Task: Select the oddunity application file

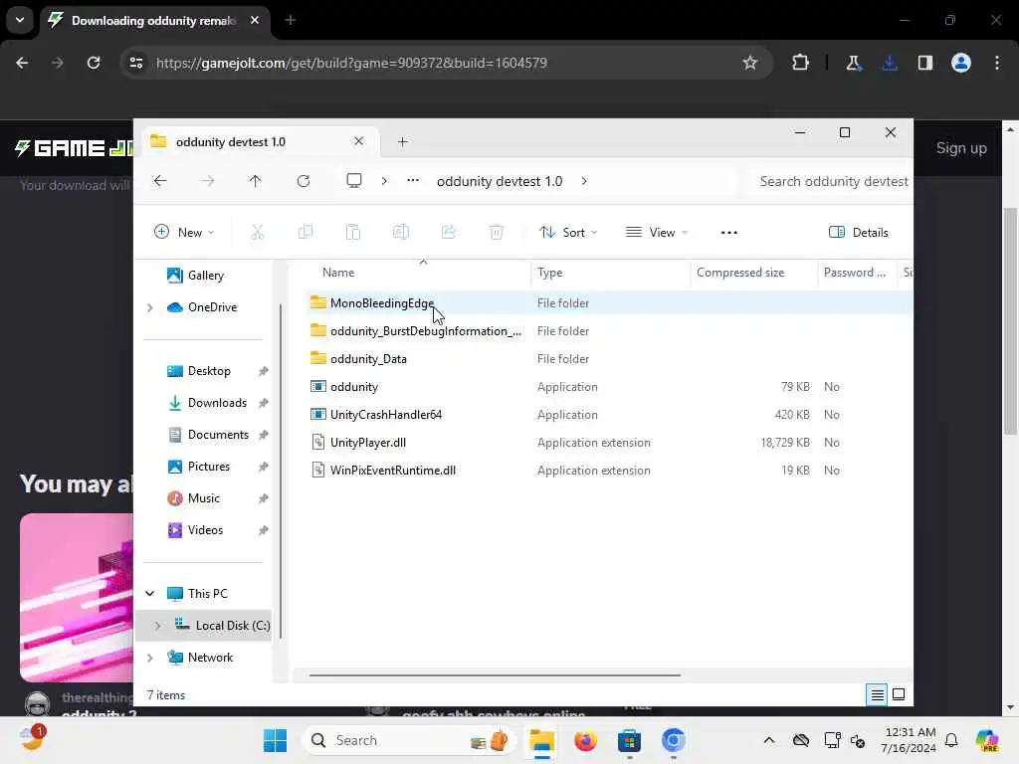Action: [353, 387]
